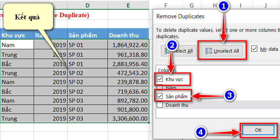Enable the Năm column checkbox
This screenshot has height=140, width=280.
pyautogui.click(x=160, y=88)
